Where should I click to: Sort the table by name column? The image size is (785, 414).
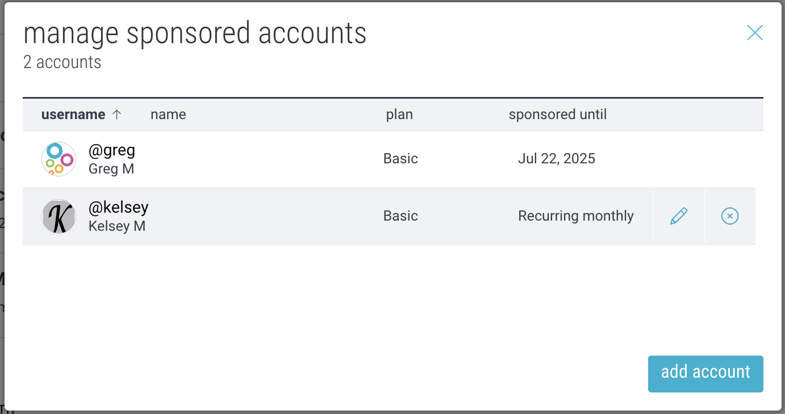coord(168,115)
